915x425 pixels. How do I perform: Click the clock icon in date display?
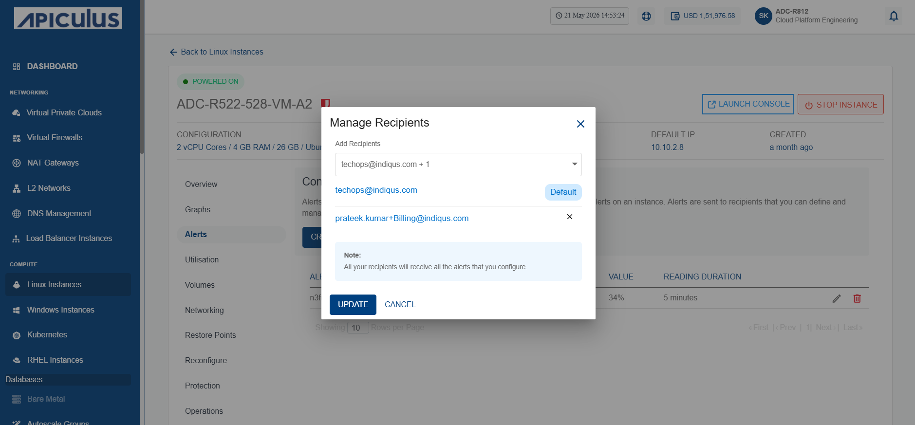click(559, 16)
